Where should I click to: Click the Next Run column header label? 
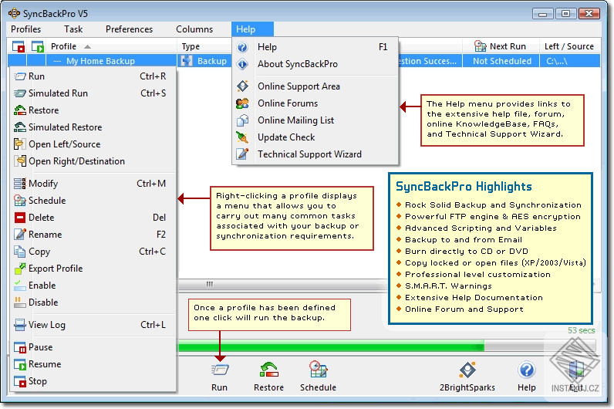click(508, 46)
